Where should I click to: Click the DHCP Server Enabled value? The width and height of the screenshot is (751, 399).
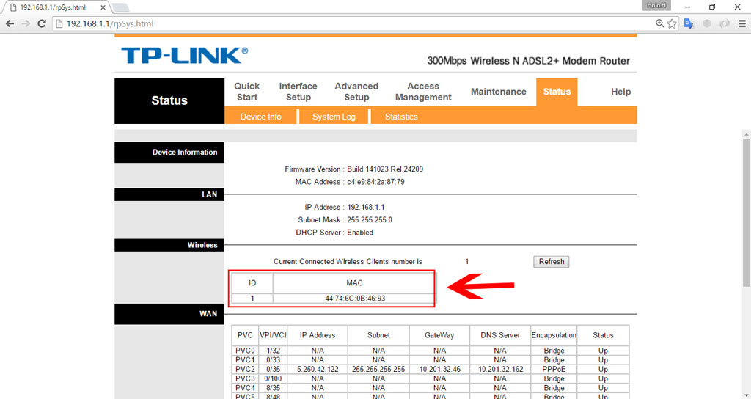[x=360, y=233]
